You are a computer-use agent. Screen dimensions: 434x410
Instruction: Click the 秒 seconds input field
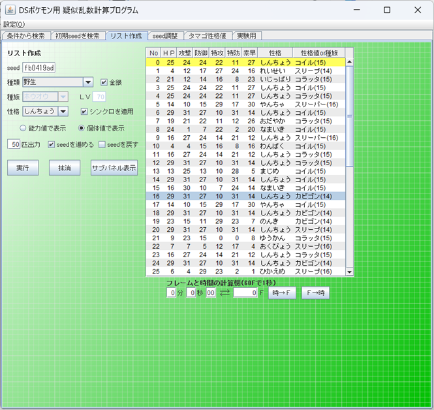point(191,292)
